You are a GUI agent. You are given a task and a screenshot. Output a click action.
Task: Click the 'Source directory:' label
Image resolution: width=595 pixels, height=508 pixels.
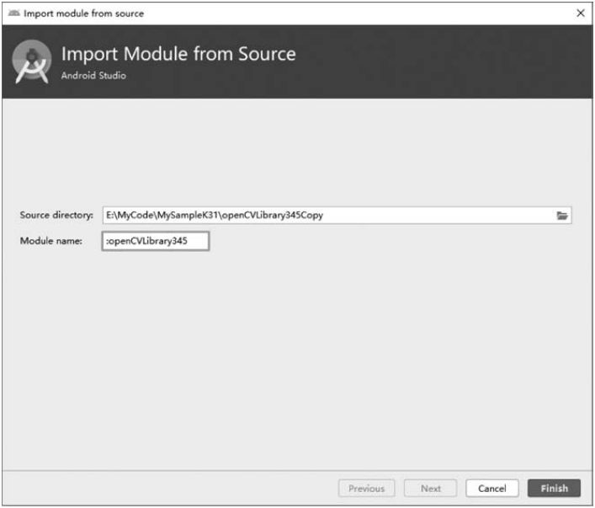(56, 215)
